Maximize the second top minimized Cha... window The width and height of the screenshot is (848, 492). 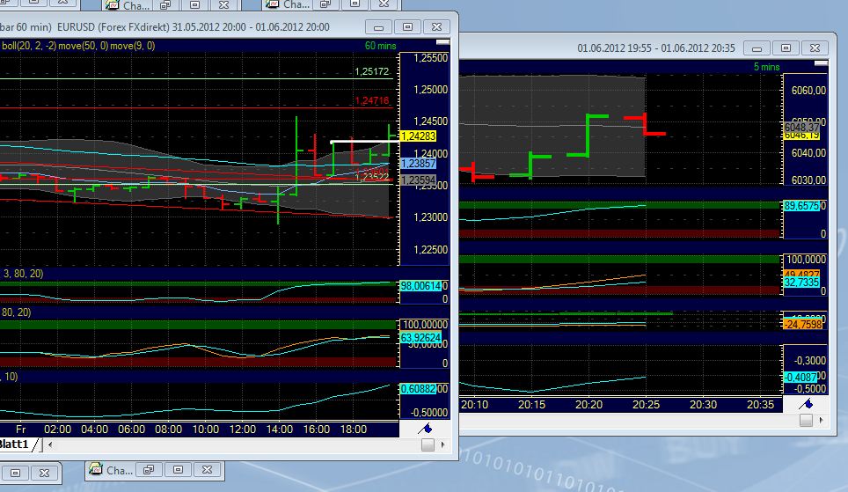[x=355, y=4]
